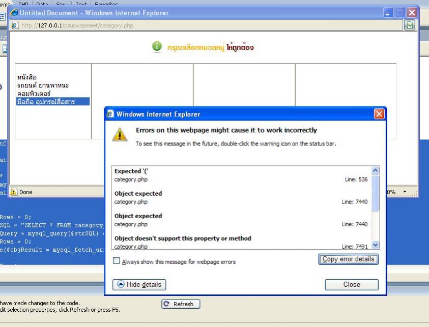Open the zoom level dropdown arrow in status bar

[405, 192]
